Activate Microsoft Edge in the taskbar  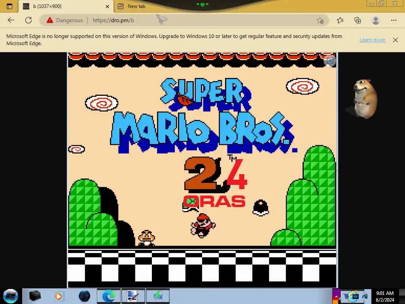pos(109,296)
